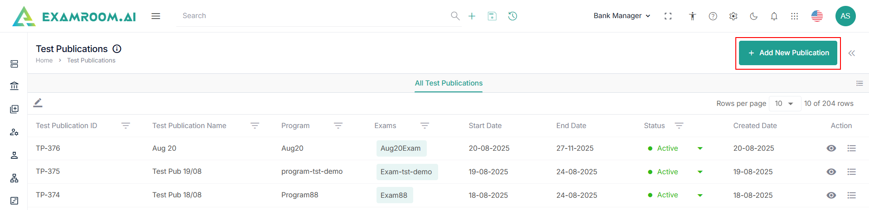The height and width of the screenshot is (210, 869).
Task: Open the help question mark icon
Action: (713, 16)
